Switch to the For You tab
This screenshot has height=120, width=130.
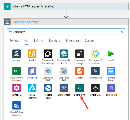[x=15, y=41]
